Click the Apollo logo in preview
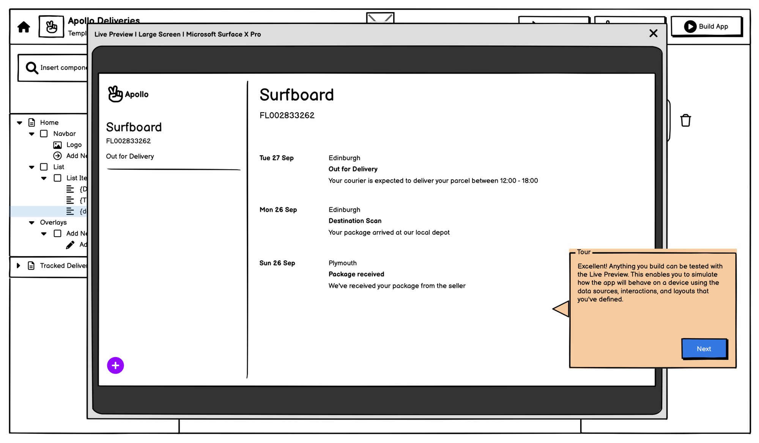This screenshot has width=759, height=443. tap(128, 94)
